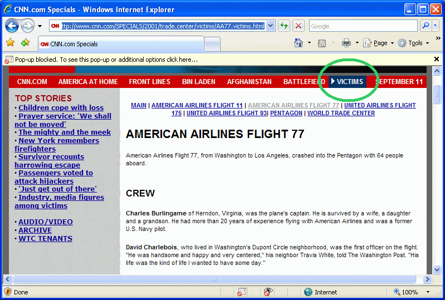
Task: Expand the Home button dropdown arrow
Action: 309,43
